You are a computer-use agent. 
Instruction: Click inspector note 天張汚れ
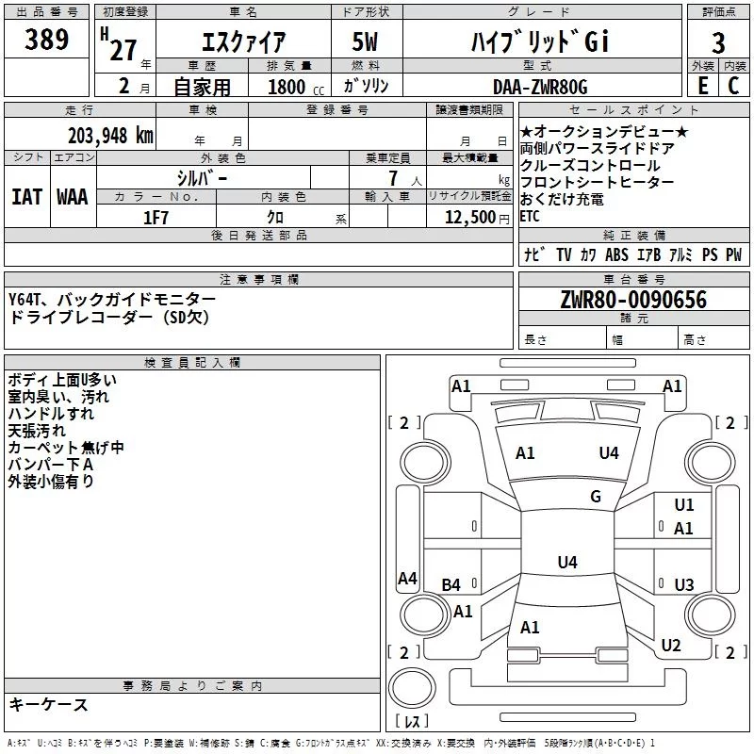click(x=37, y=431)
